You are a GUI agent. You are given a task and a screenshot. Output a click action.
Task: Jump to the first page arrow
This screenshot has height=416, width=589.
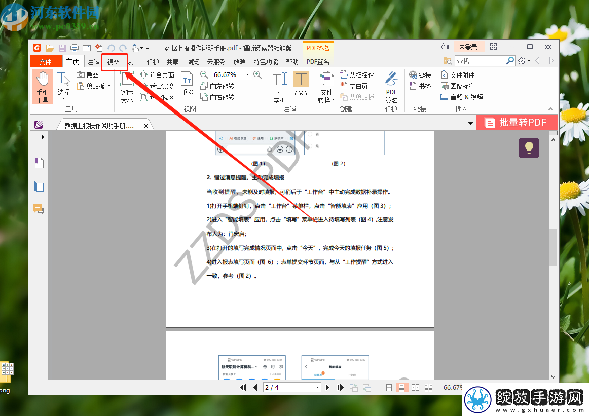243,388
